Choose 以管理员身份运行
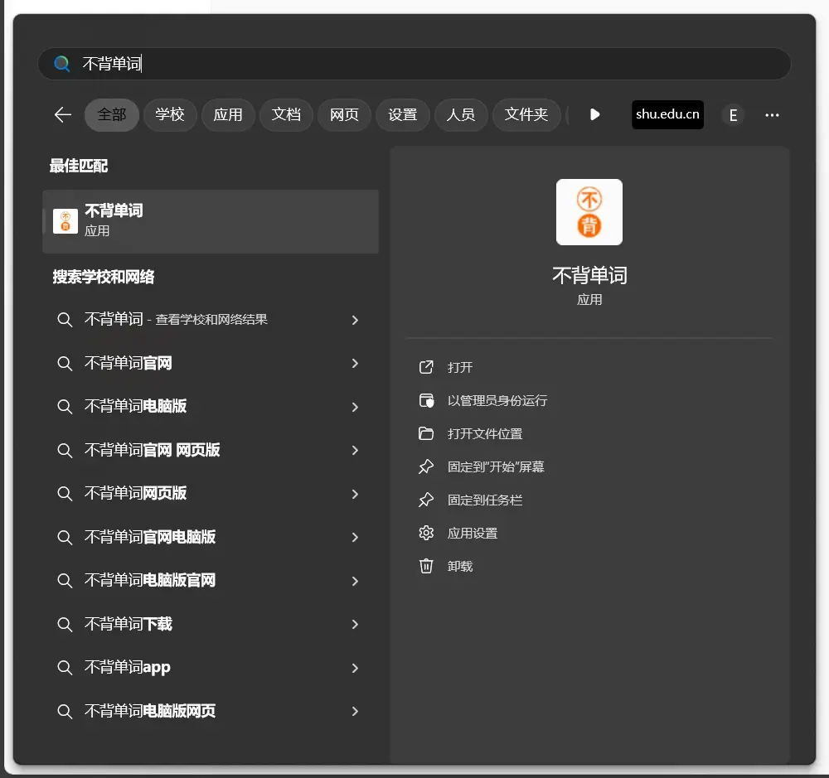829x778 pixels. [x=497, y=401]
